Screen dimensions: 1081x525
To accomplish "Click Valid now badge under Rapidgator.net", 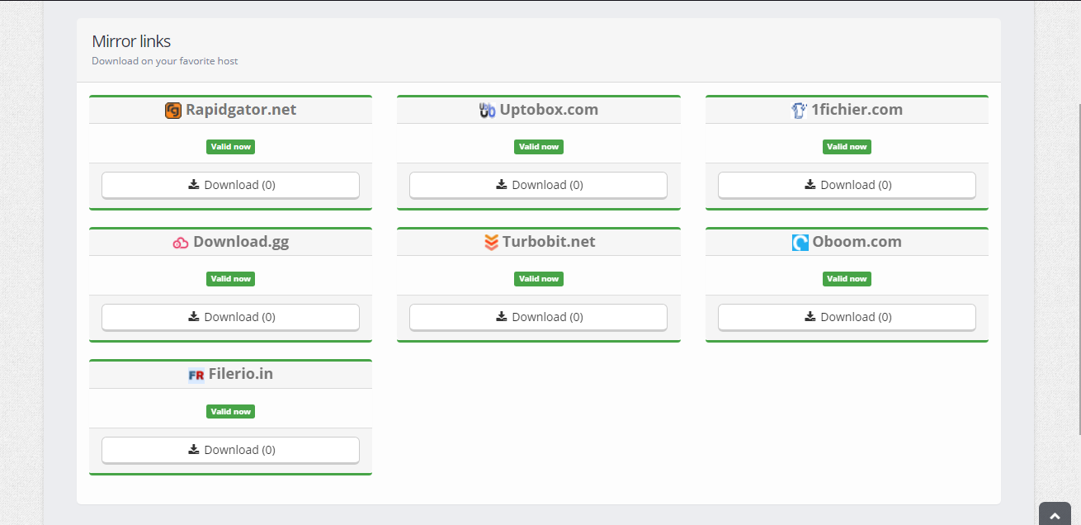I will (x=230, y=147).
